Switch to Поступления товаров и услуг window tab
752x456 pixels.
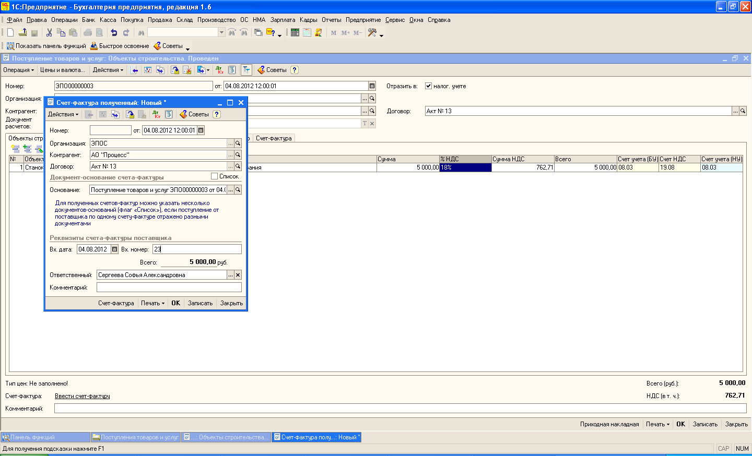coord(136,437)
